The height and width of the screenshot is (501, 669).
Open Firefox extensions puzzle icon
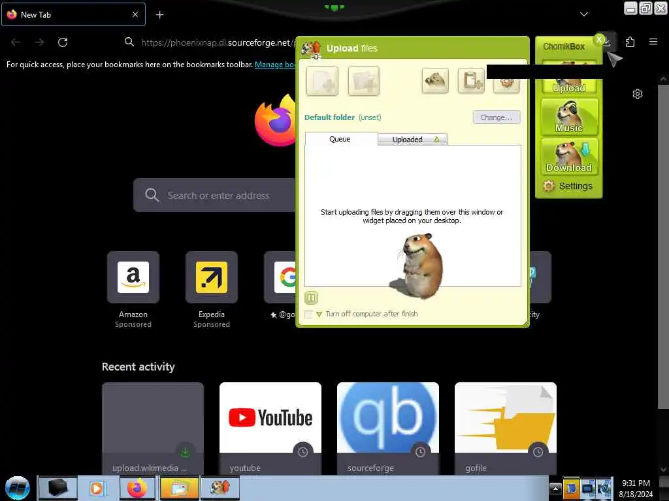coord(630,42)
